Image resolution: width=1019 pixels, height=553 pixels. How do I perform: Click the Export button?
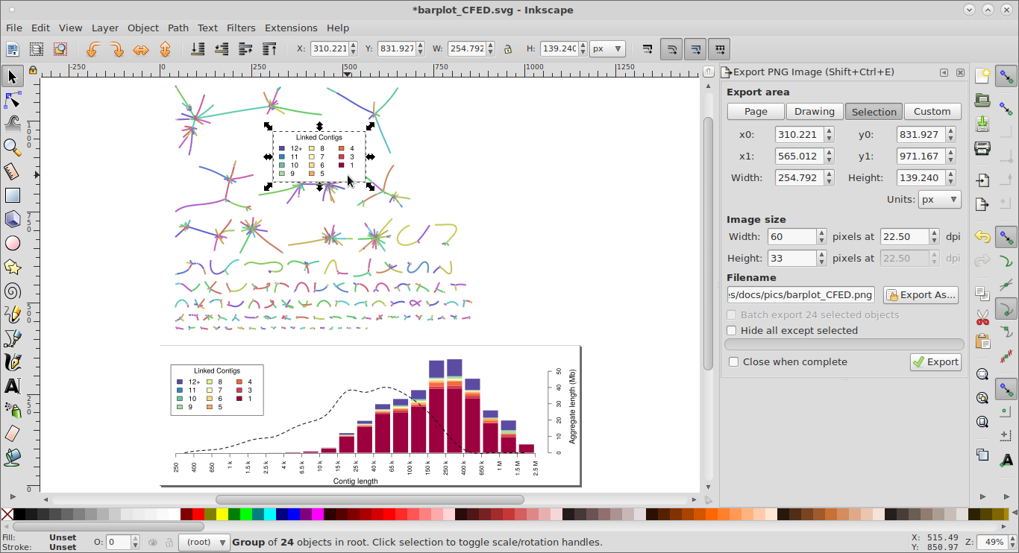(935, 361)
